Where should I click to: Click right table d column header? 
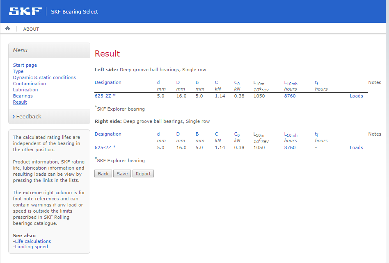click(x=158, y=134)
